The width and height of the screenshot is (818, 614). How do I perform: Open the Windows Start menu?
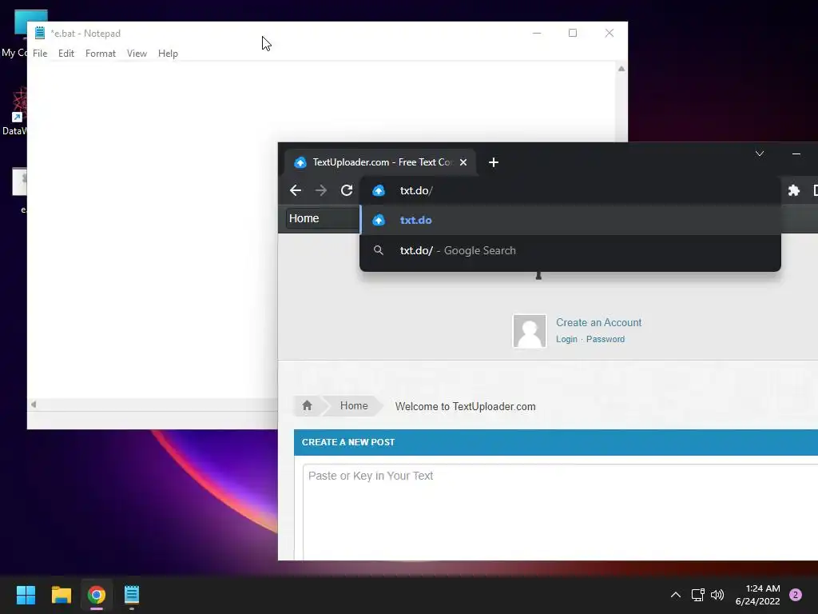click(x=26, y=595)
